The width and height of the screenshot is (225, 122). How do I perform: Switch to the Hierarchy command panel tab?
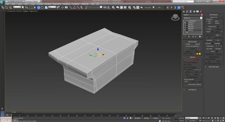(191, 12)
